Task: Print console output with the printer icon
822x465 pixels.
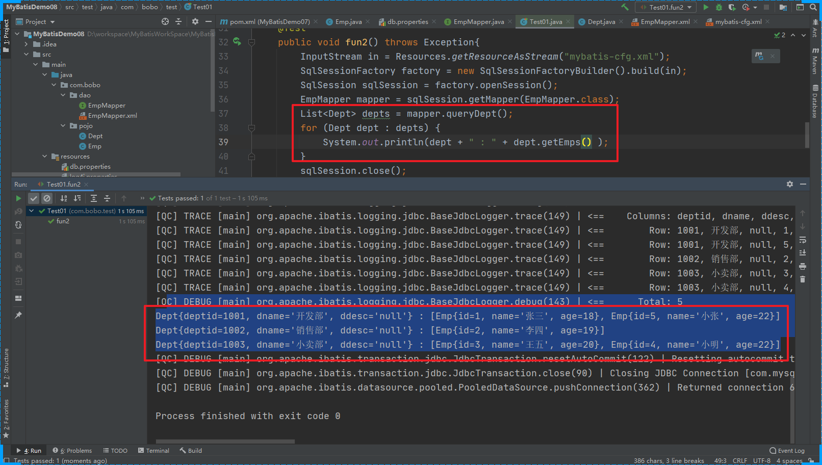Action: [803, 266]
